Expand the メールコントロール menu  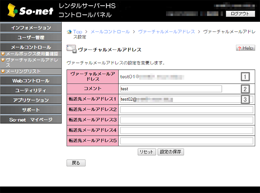31,47
